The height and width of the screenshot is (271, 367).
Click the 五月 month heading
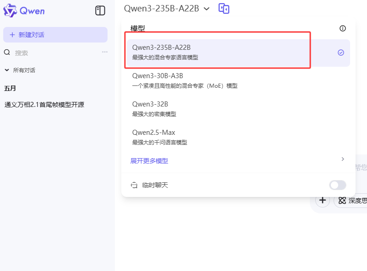(10, 88)
